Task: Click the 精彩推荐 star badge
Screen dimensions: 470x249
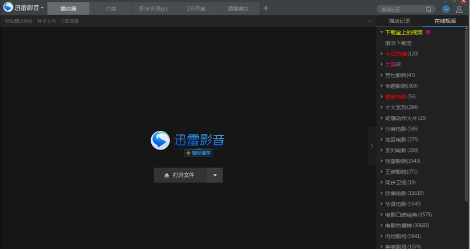Action: [198, 153]
